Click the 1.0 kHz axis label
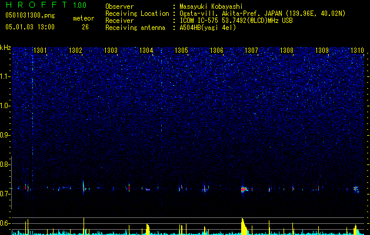Image resolution: width=370 pixels, height=235 pixels. (5, 106)
